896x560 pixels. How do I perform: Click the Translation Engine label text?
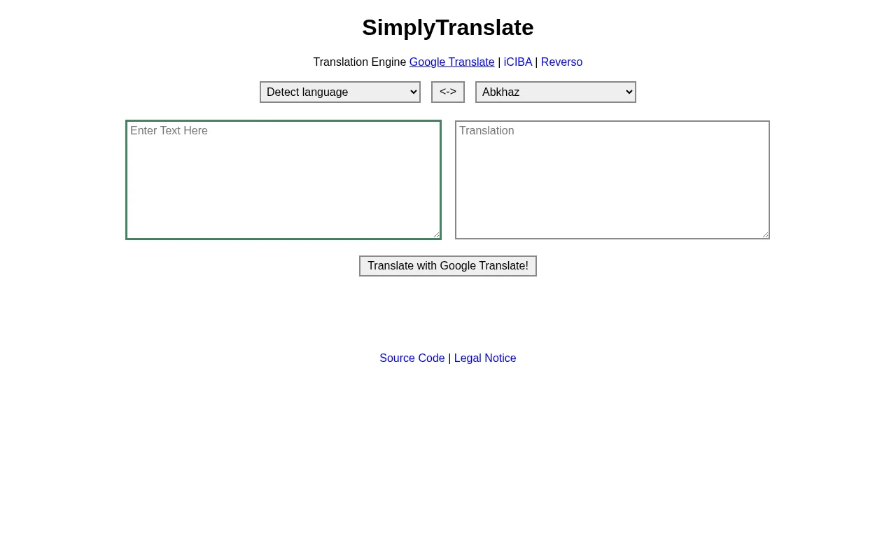pyautogui.click(x=360, y=62)
